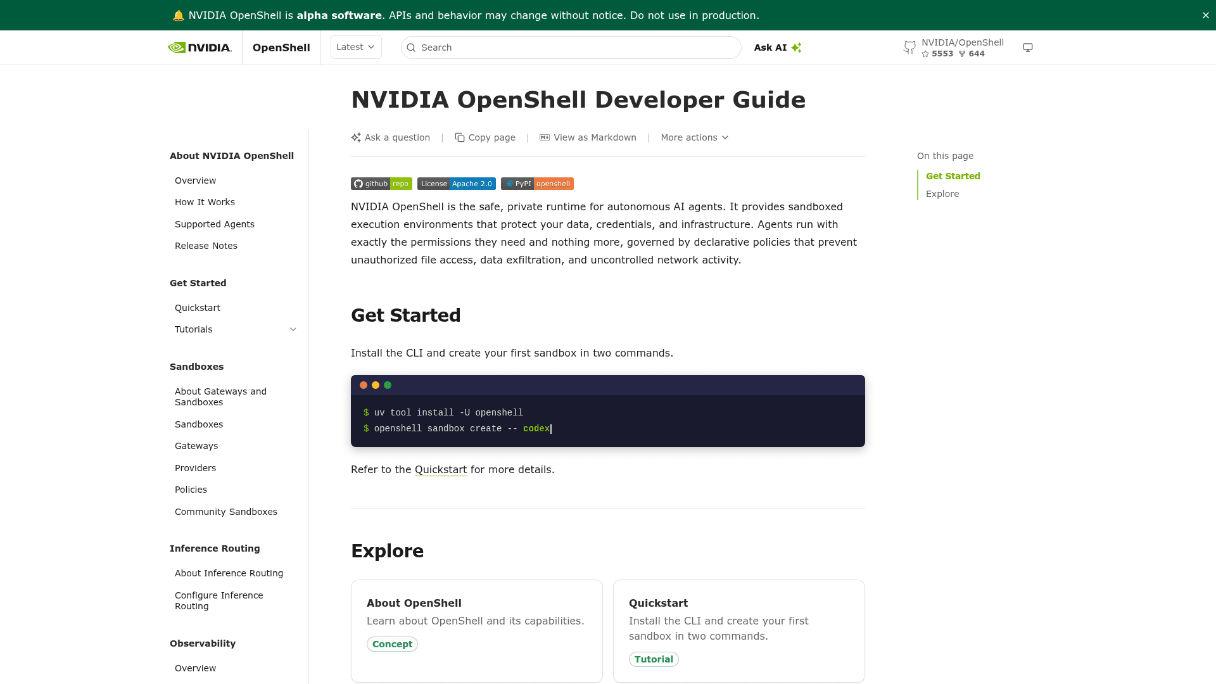1216x684 pixels.
Task: Open the Latest version dropdown
Action: 356,47
